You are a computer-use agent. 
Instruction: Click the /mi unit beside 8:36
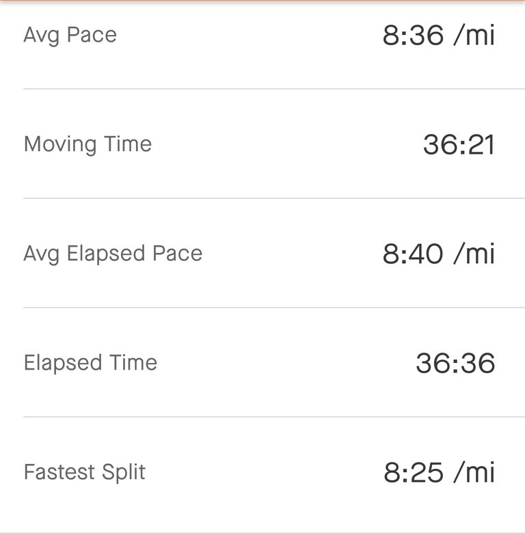click(474, 35)
